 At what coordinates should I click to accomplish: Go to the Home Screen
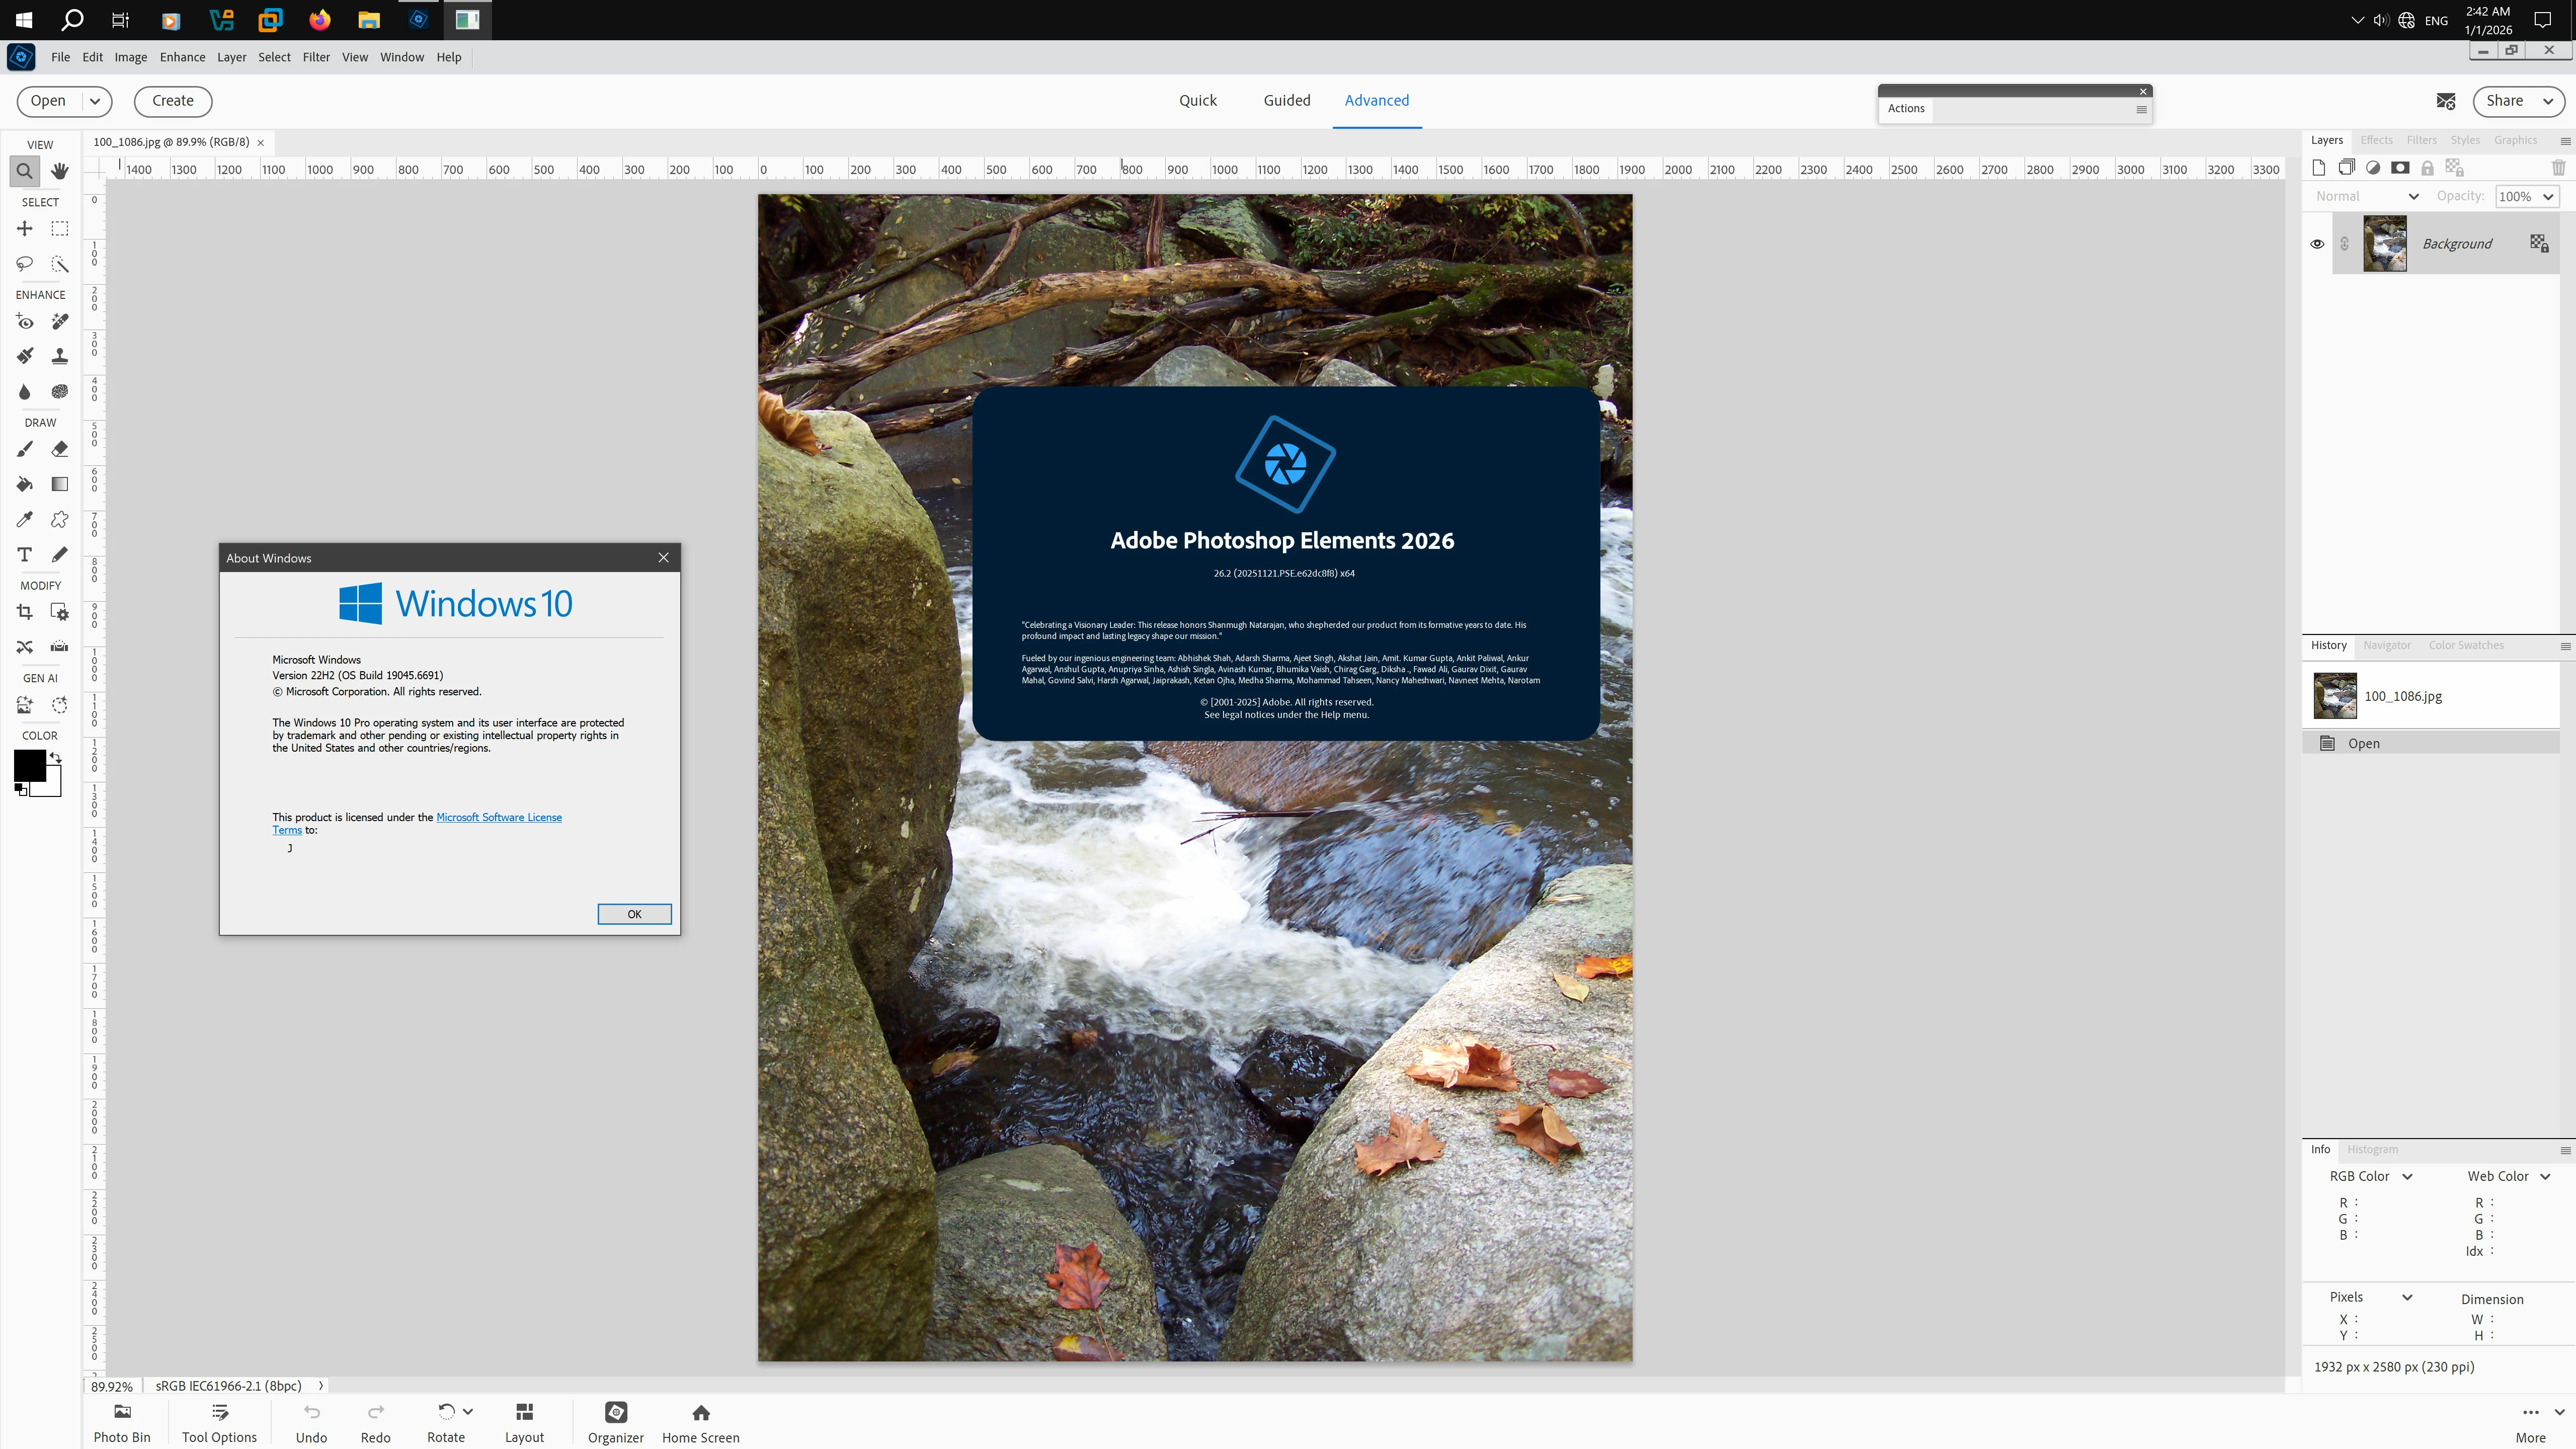701,1423
